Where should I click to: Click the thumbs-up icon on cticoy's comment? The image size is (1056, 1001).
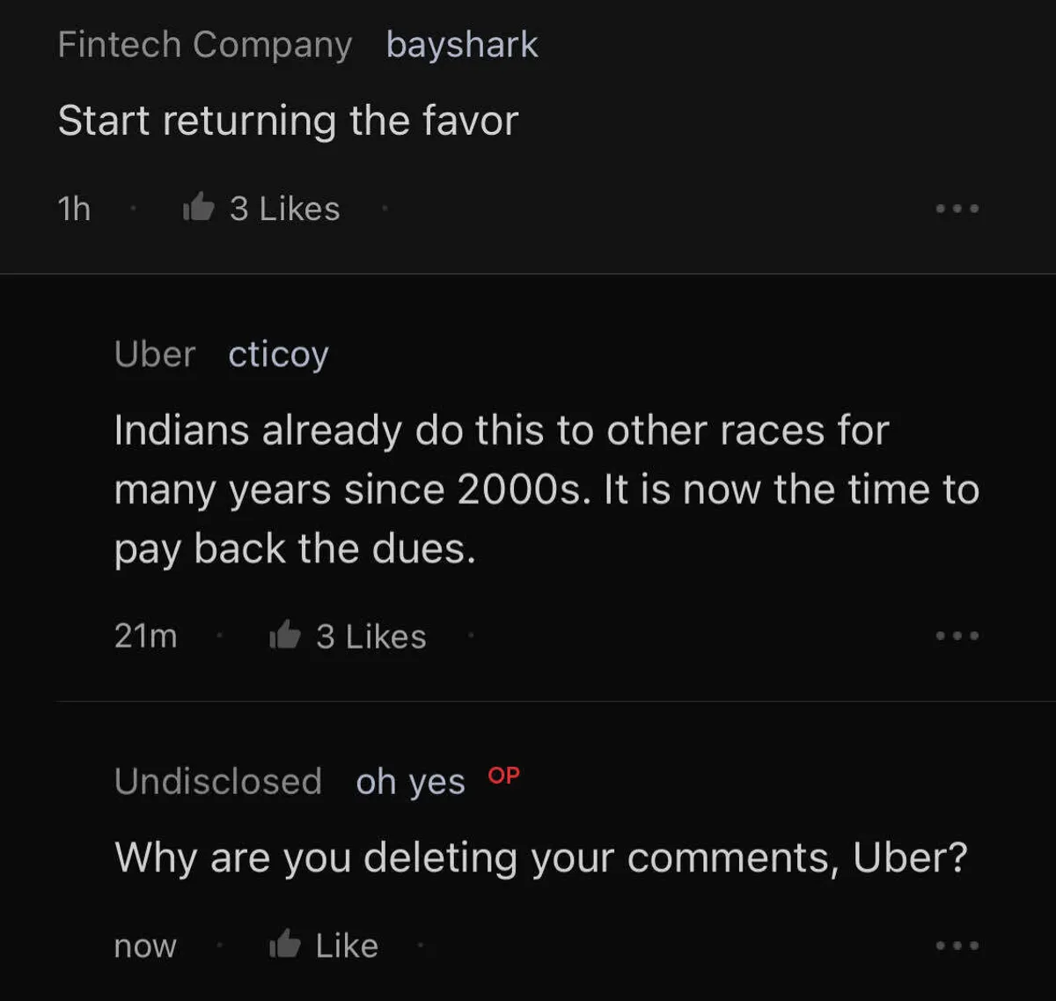[x=284, y=635]
